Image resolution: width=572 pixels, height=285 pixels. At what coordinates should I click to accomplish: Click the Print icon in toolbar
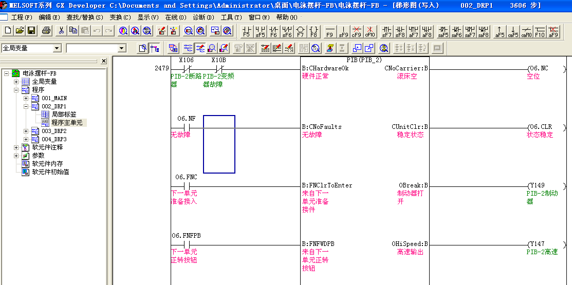click(46, 31)
